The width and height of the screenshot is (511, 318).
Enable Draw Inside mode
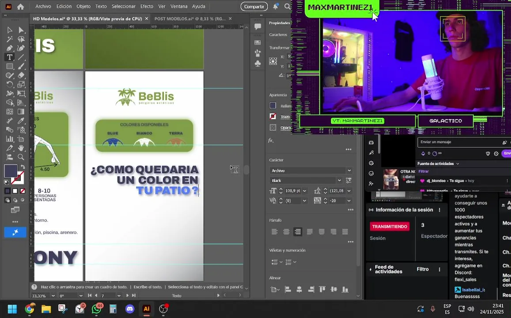(x=23, y=200)
